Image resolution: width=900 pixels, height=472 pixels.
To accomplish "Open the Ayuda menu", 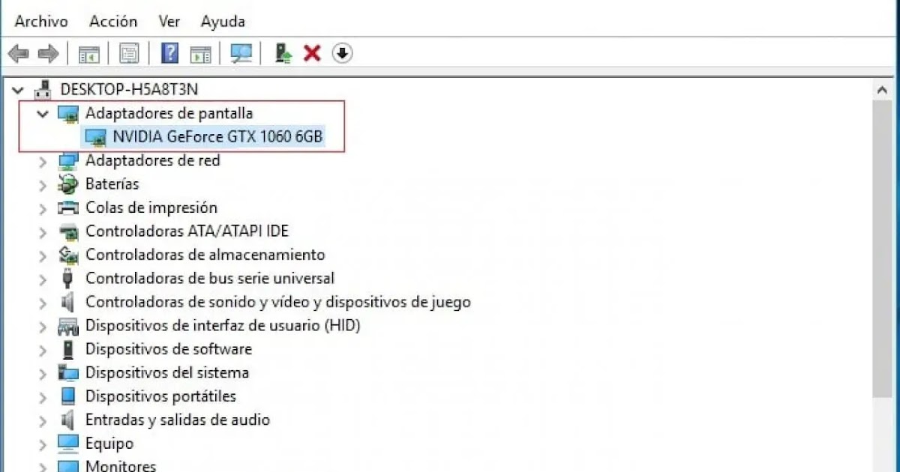I will click(x=223, y=21).
